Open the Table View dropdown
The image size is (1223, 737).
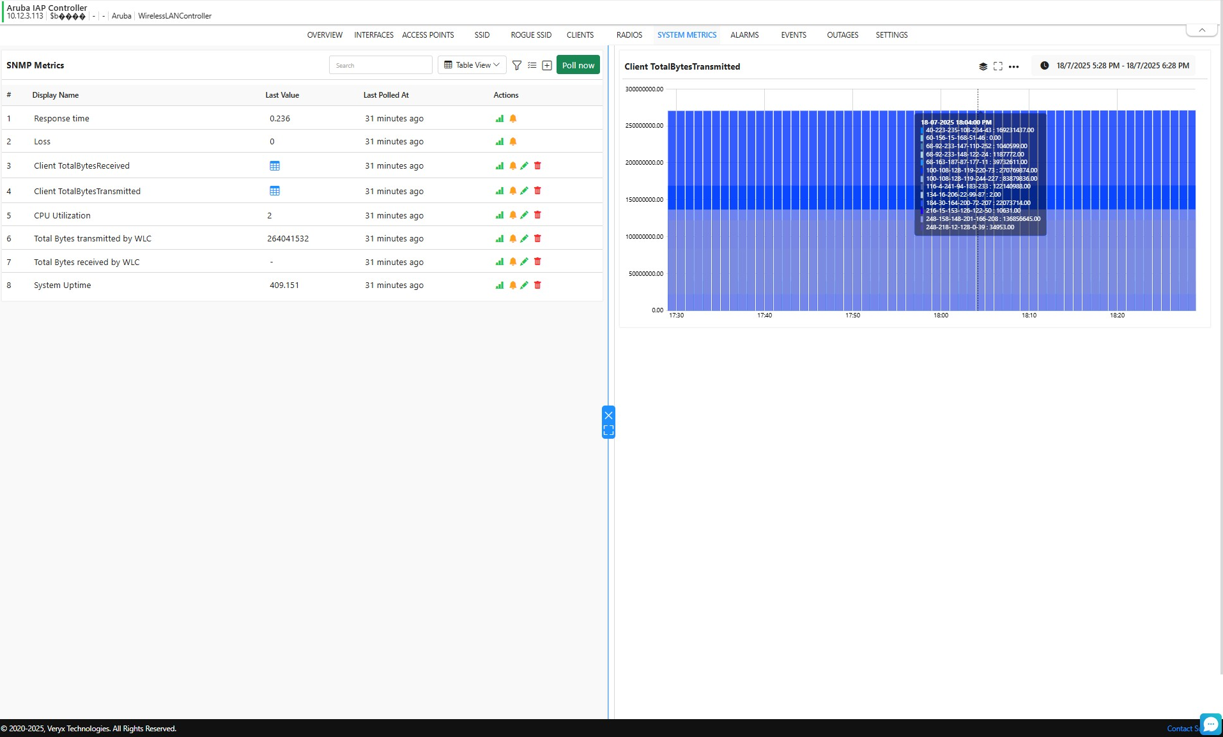(x=472, y=65)
